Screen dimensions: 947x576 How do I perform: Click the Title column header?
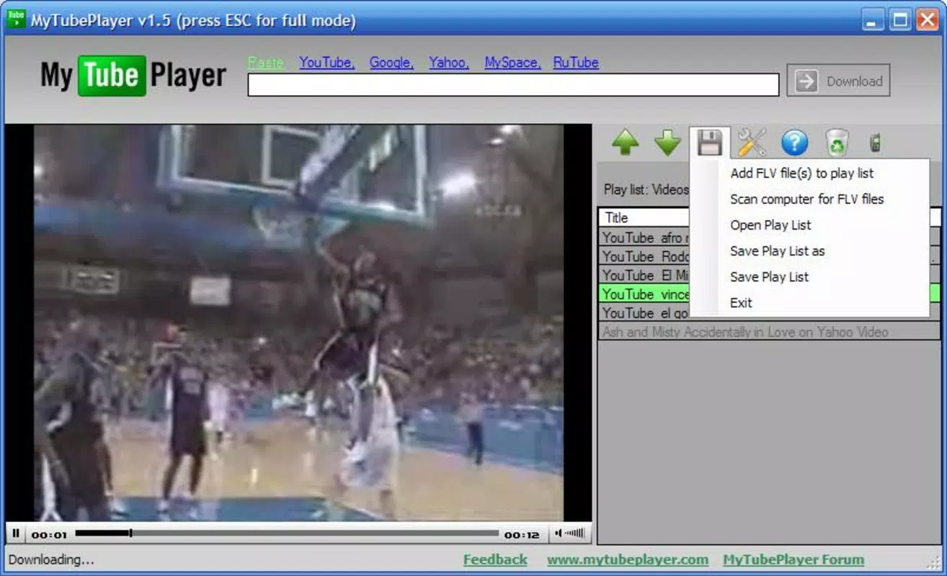click(644, 217)
